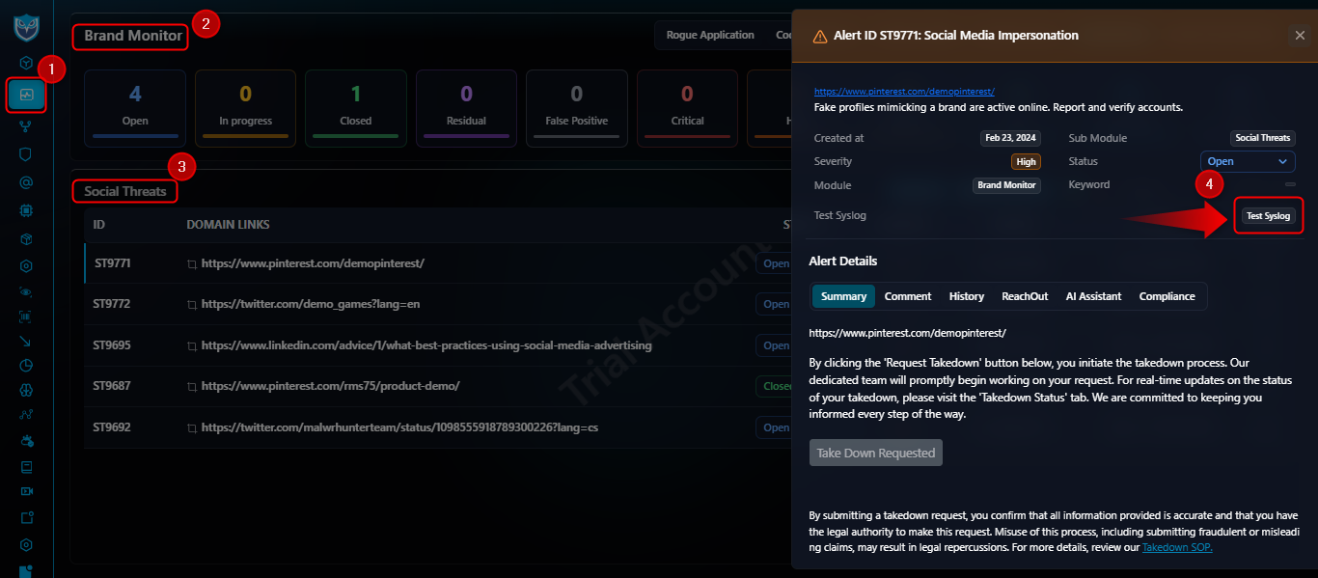Open the Status dropdown showing Open
1318x578 pixels.
tap(1248, 161)
